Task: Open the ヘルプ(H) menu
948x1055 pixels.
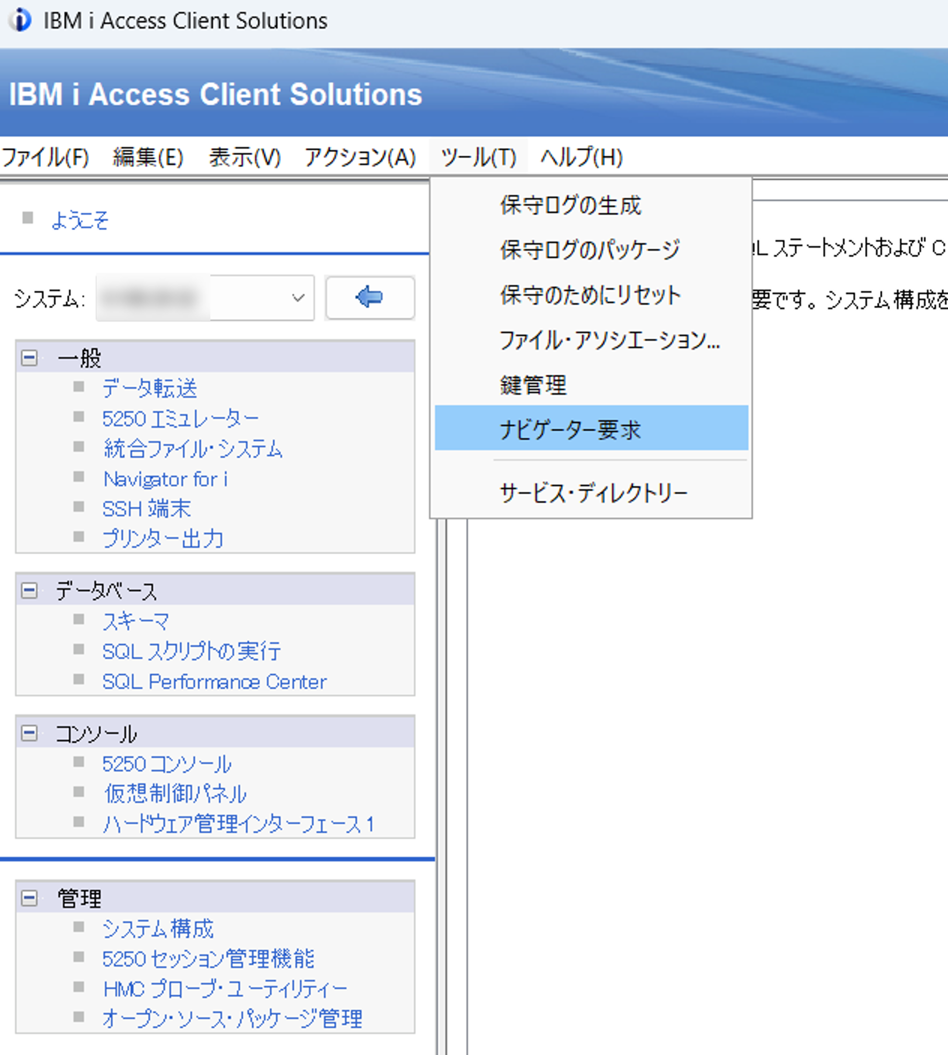Action: pos(581,157)
